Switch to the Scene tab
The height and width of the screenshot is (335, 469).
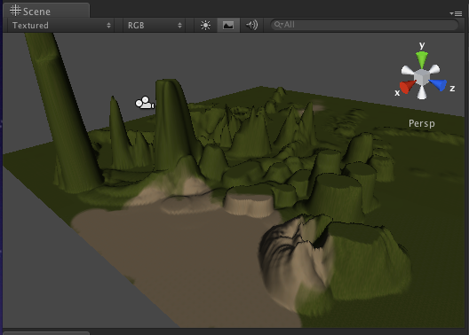pyautogui.click(x=46, y=11)
